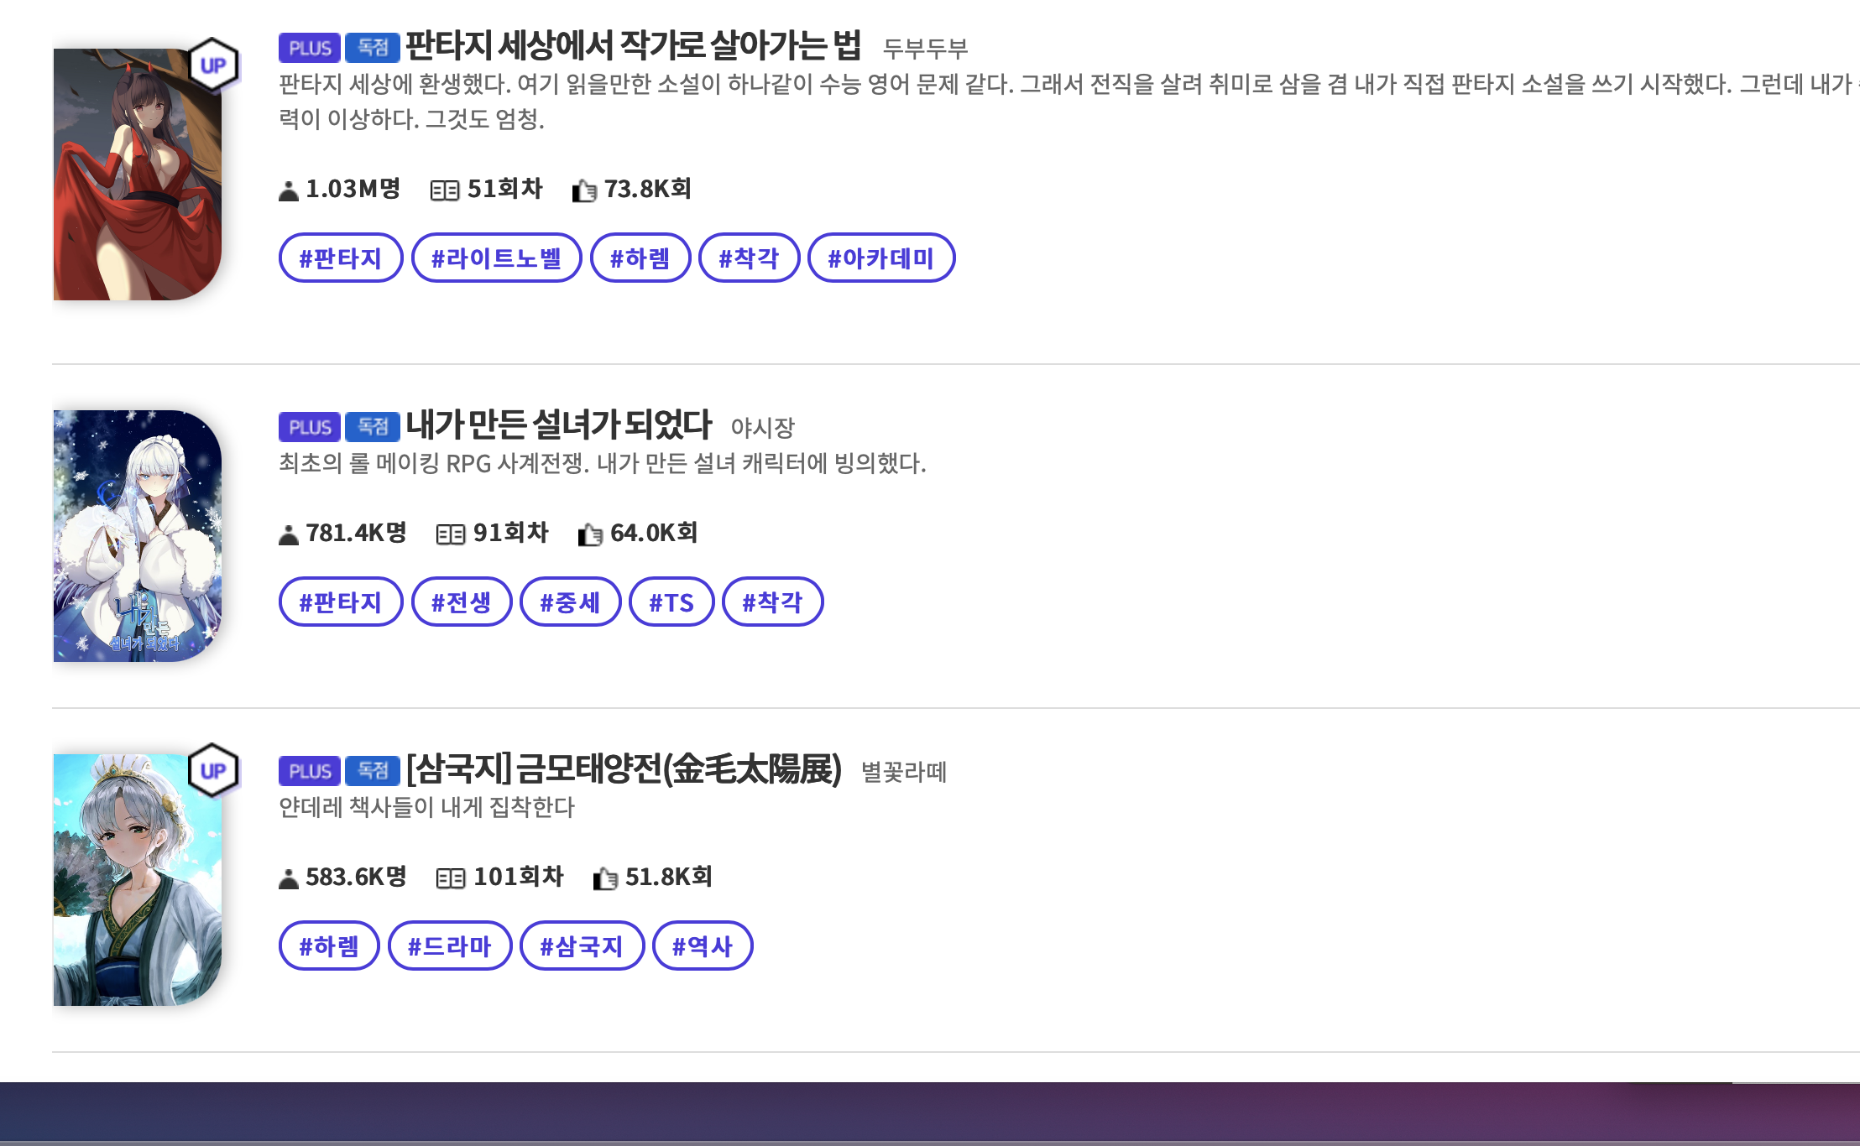
Task: Click the reader count icon showing 1.03M명
Action: (x=288, y=191)
